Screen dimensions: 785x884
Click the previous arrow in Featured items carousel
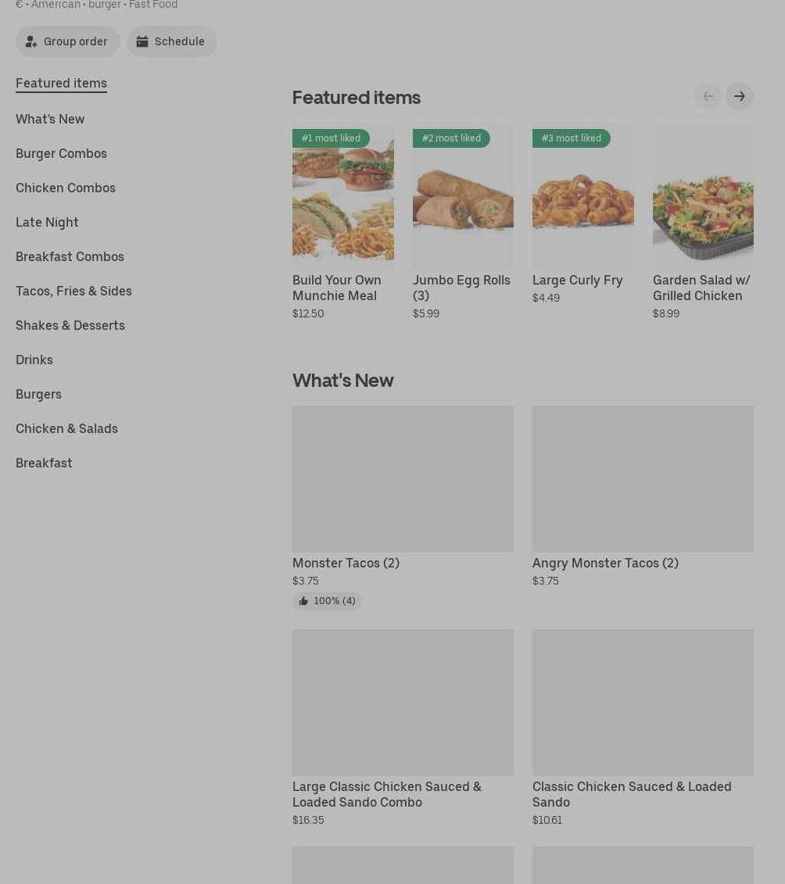click(708, 96)
